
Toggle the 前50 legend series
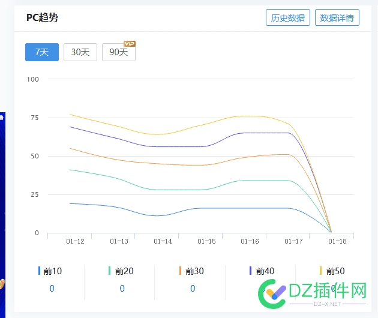[x=332, y=271]
